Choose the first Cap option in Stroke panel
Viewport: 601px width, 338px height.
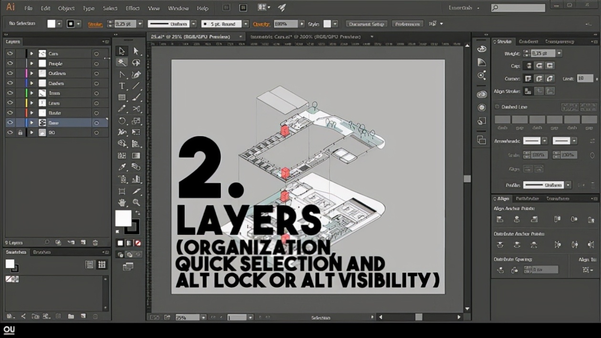click(528, 66)
